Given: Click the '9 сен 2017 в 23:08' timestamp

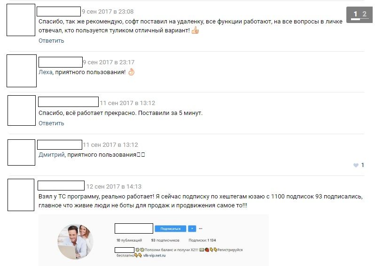Looking at the screenshot, I should (x=108, y=11).
